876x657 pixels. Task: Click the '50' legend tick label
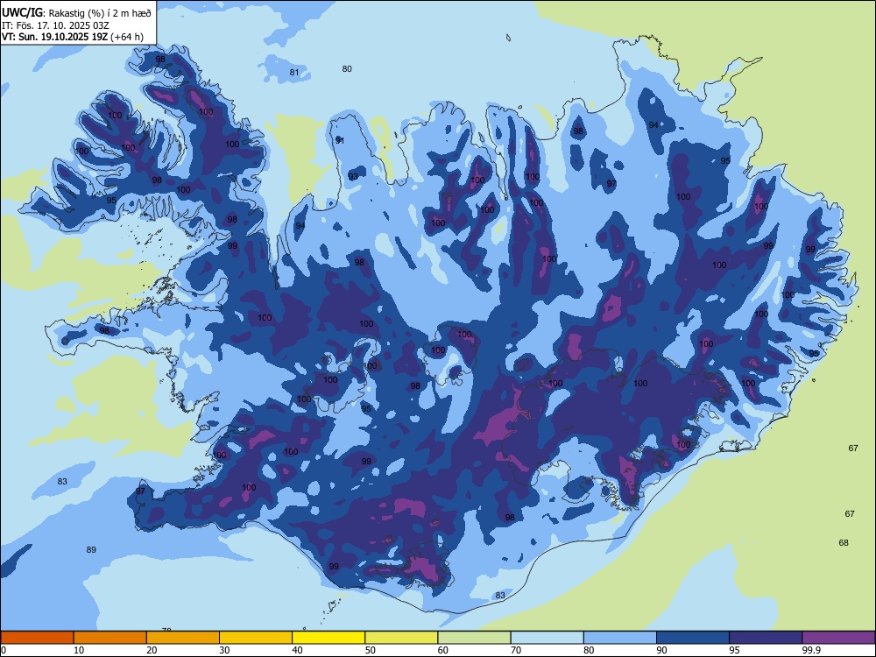point(370,650)
